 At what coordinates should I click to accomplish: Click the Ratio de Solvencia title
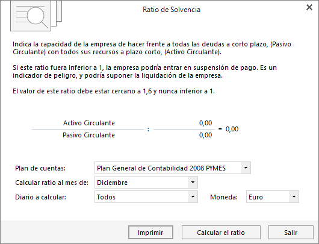[172, 10]
